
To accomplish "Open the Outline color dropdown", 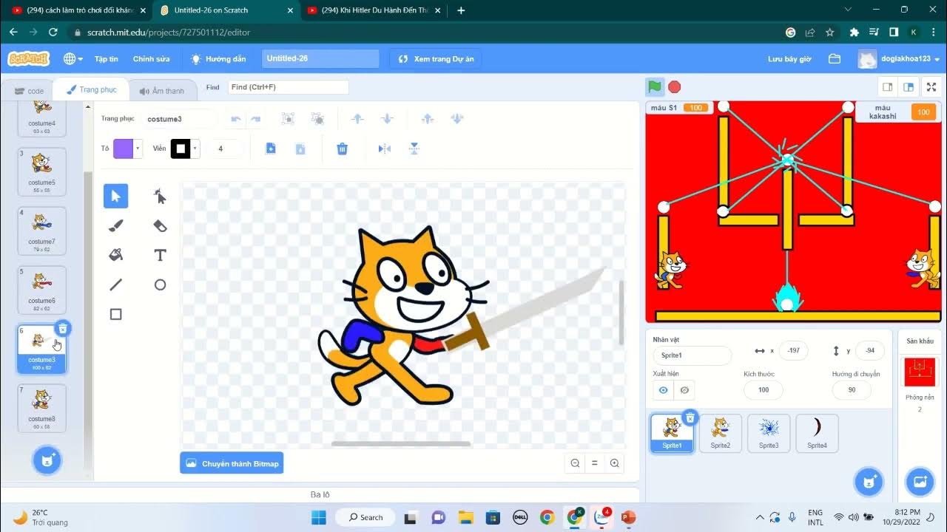I will [195, 149].
